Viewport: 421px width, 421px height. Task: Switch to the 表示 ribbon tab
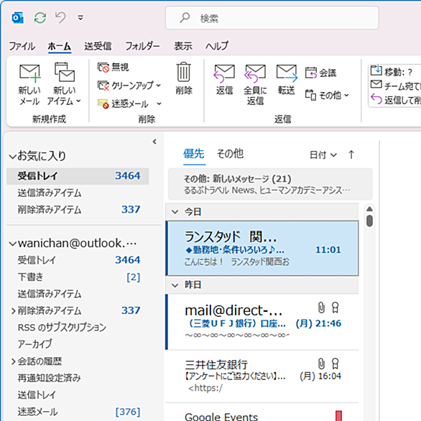(x=183, y=46)
